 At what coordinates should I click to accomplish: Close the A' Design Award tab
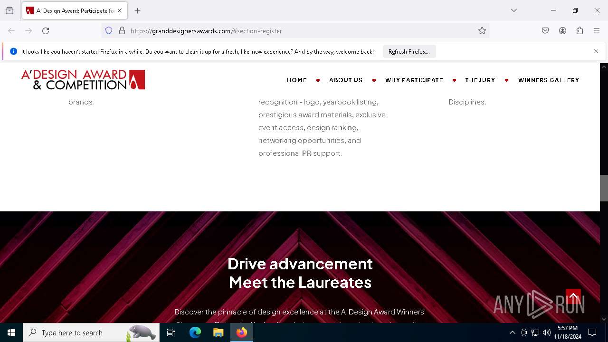click(x=120, y=10)
